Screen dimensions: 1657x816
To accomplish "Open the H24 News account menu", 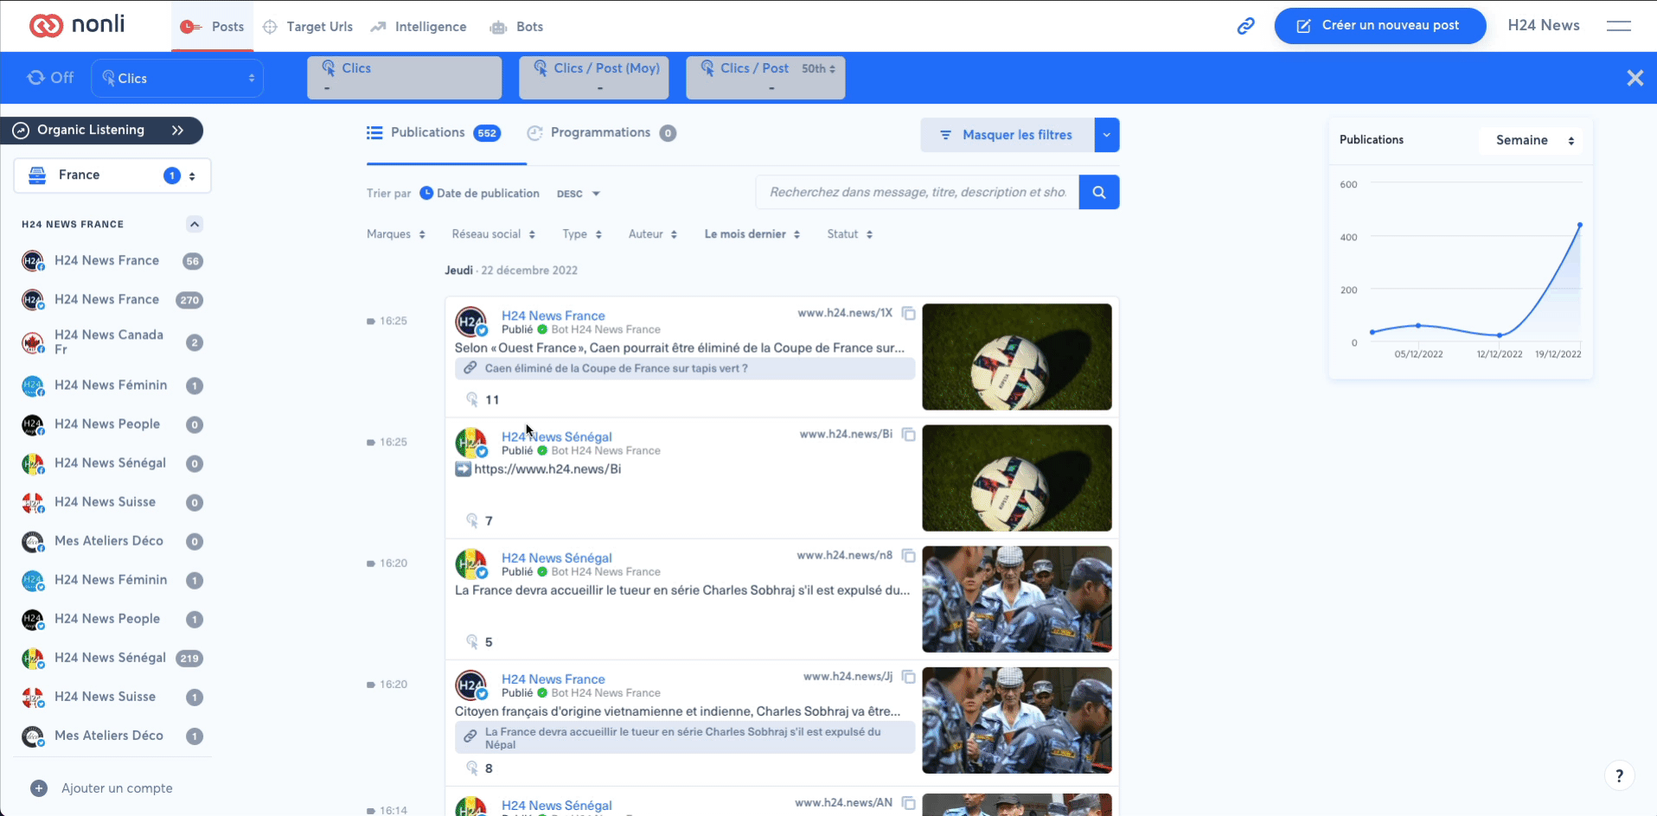I will pyautogui.click(x=1544, y=26).
